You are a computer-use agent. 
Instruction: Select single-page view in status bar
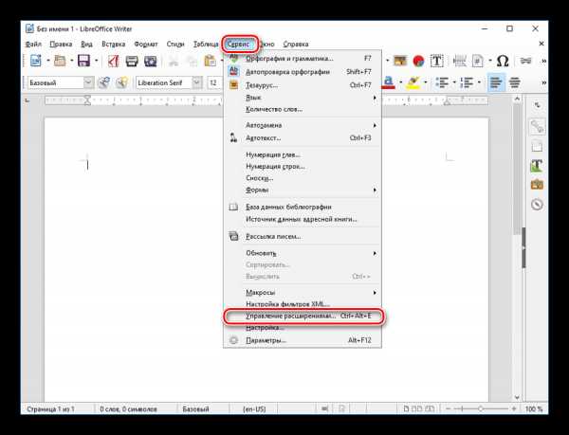coord(407,408)
